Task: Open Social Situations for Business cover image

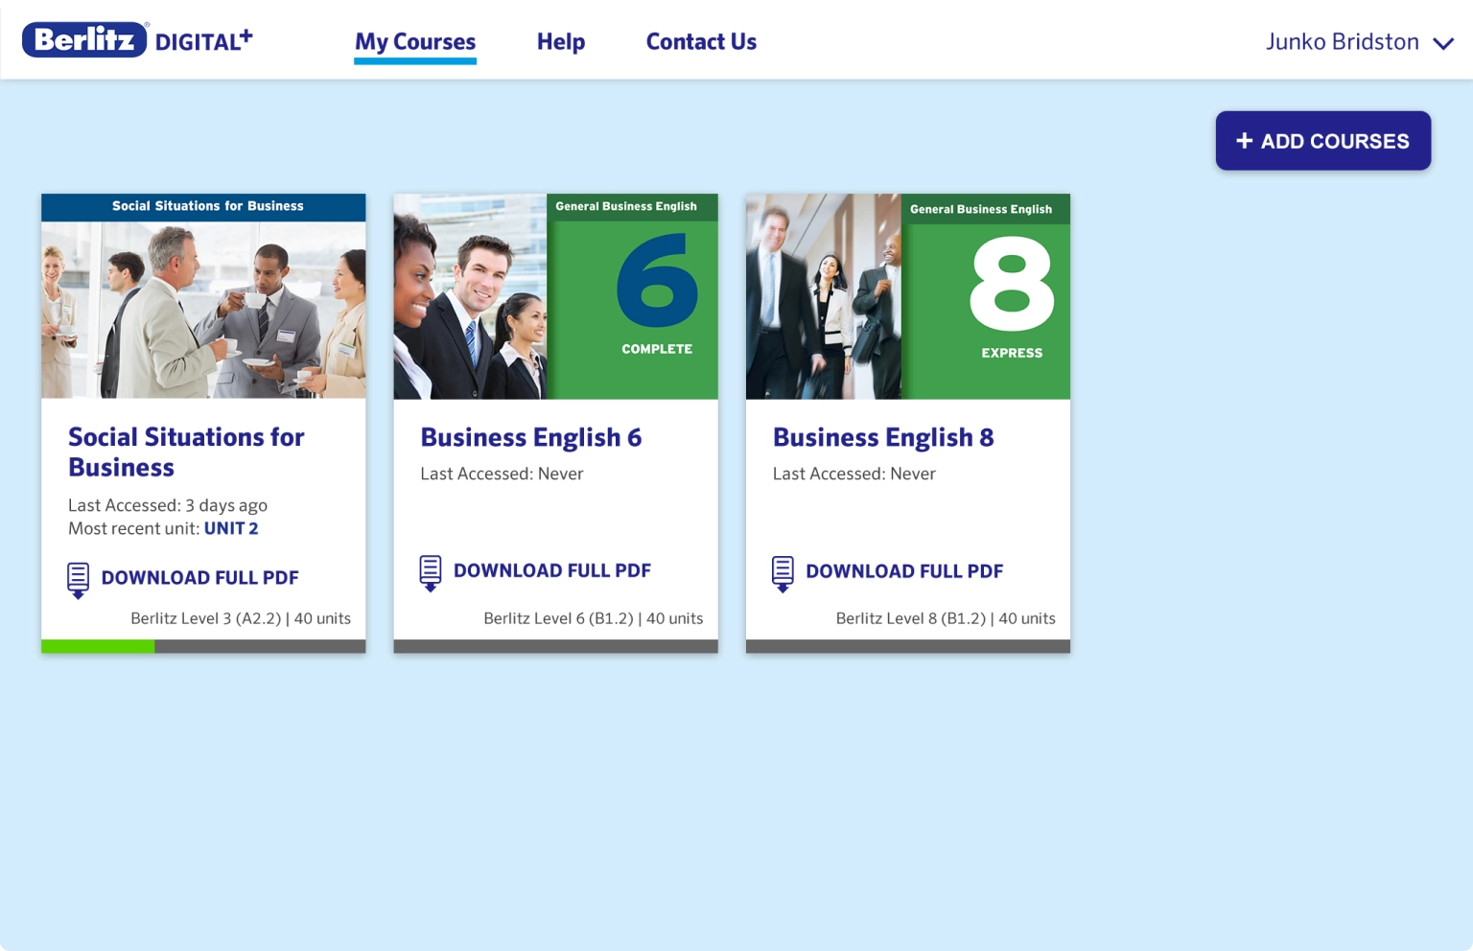Action: 203,296
